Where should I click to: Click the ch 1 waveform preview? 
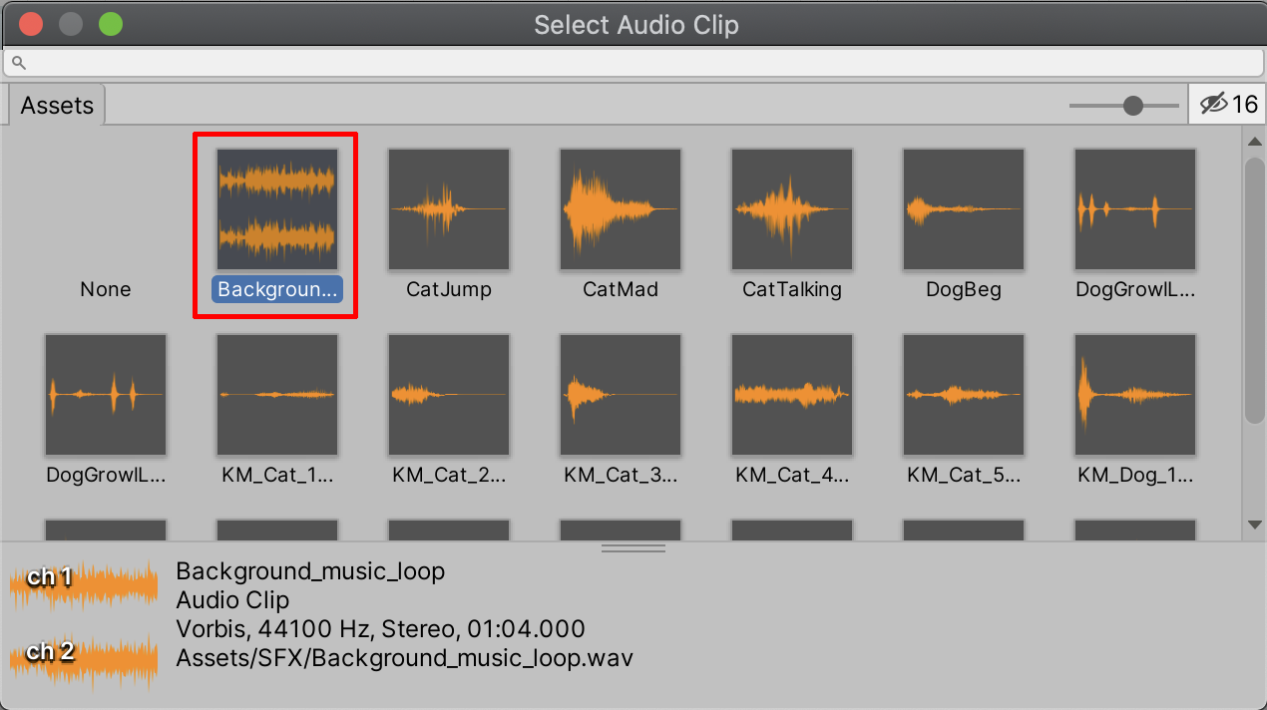click(84, 584)
